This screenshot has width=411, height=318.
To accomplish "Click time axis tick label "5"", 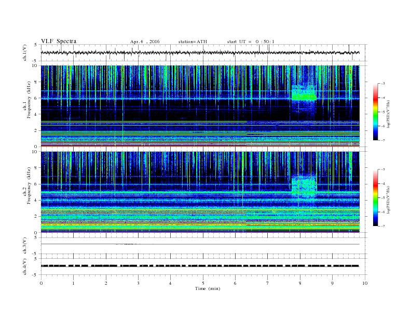I will pyautogui.click(x=203, y=283).
